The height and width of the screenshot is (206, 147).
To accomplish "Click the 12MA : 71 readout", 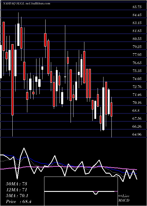I will (x=16, y=190).
